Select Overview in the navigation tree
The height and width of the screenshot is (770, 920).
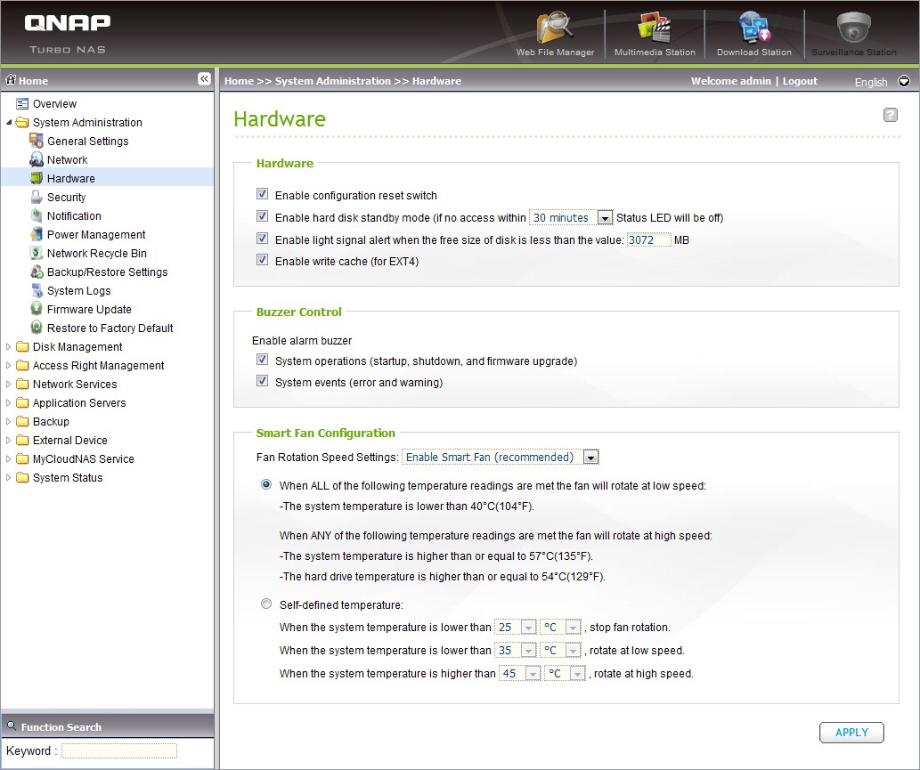pyautogui.click(x=54, y=104)
